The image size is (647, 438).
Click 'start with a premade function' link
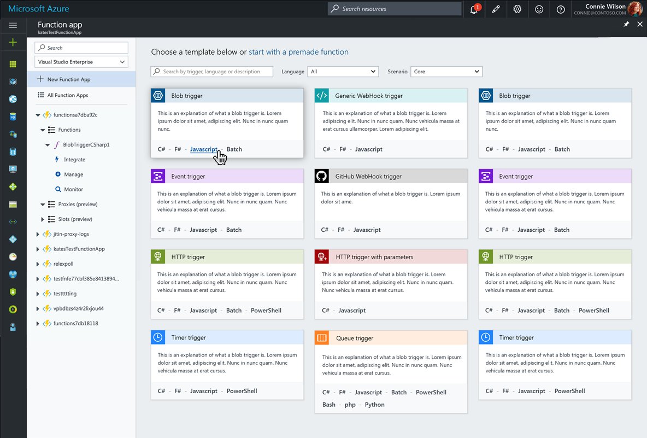298,52
